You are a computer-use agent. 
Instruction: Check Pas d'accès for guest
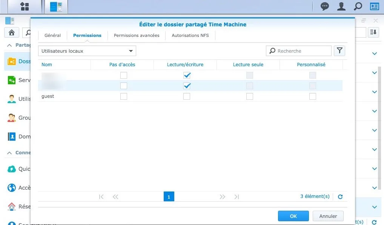(x=124, y=96)
